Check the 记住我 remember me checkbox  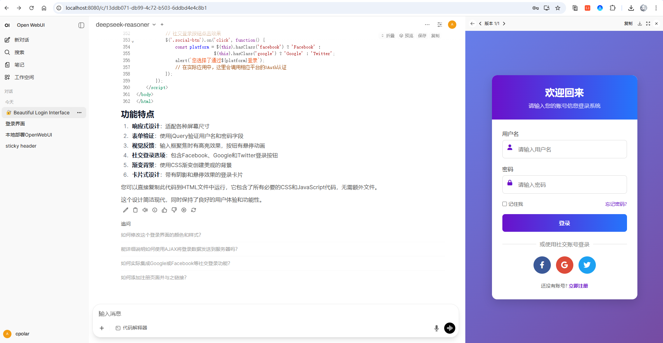(505, 204)
